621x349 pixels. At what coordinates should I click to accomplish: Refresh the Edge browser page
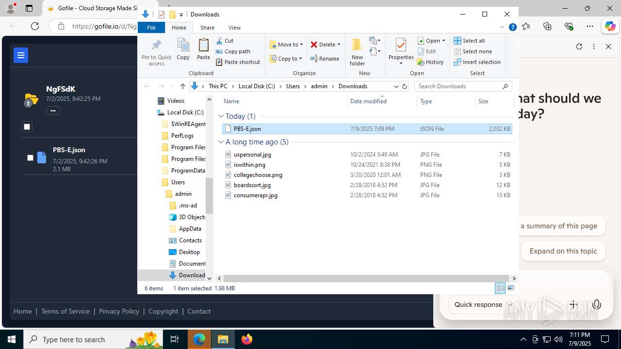click(35, 26)
